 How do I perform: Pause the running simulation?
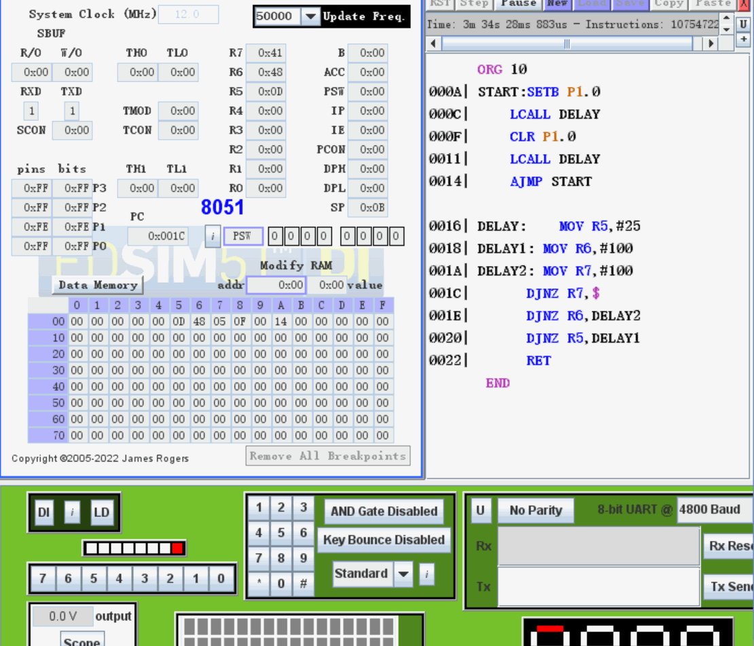click(518, 4)
